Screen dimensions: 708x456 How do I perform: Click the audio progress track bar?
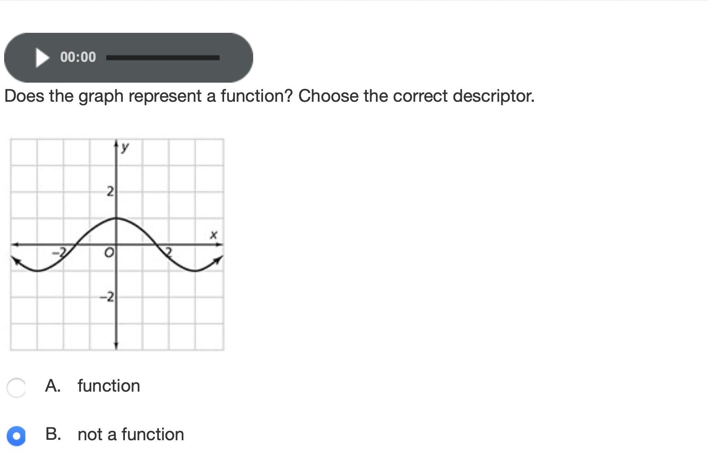pyautogui.click(x=163, y=58)
